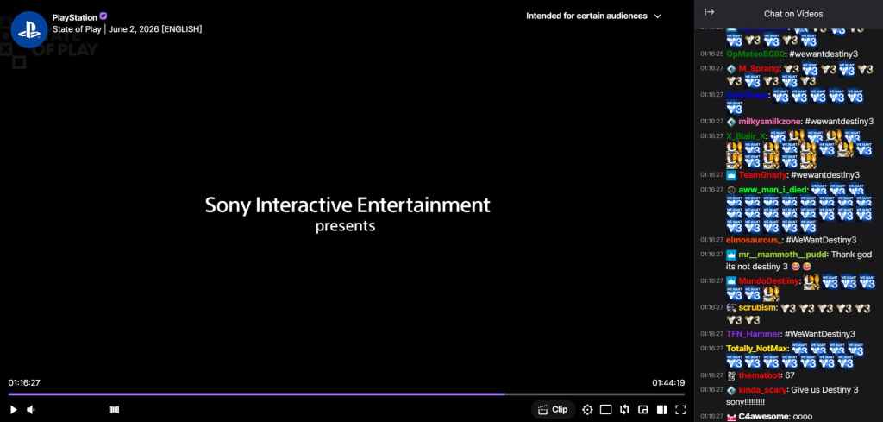
Task: Click username C4awesome in chat
Action: (763, 418)
